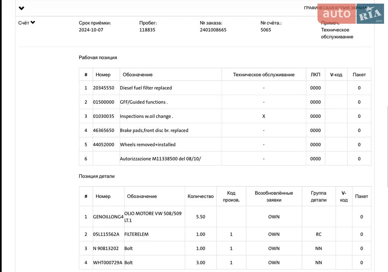Select part number GENOILLONG4
This screenshot has height=272, width=388.
(108, 217)
